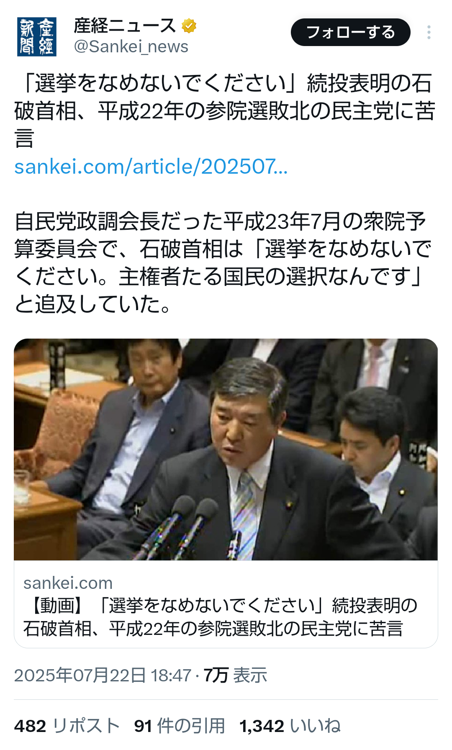Click the 石破首相、平成22年 second line of the card title
Viewport: 452px width, 750px height.
213,629
